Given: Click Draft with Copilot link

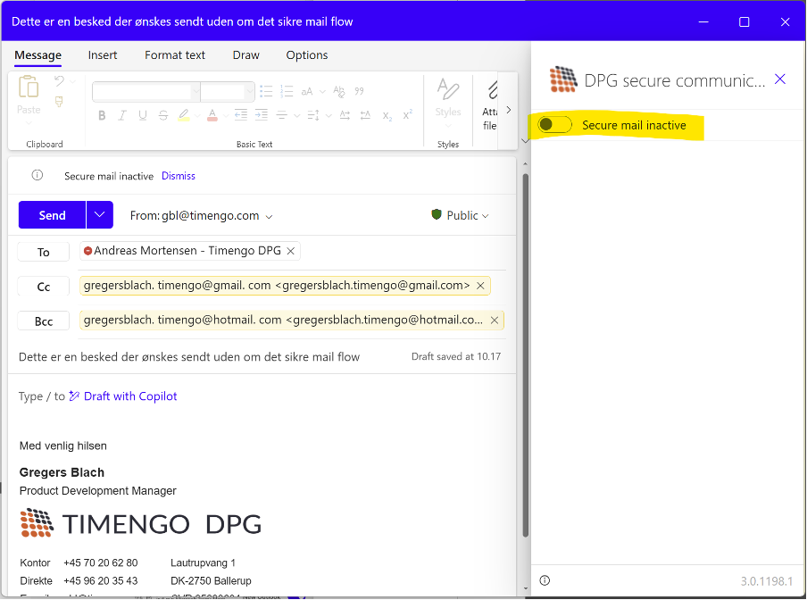Looking at the screenshot, I should [x=130, y=396].
